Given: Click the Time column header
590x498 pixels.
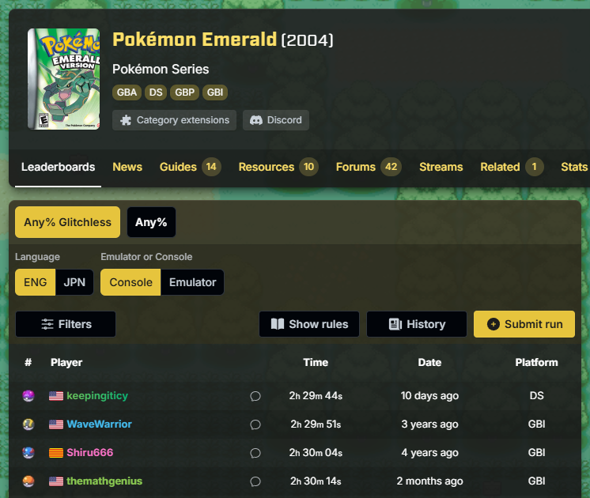Looking at the screenshot, I should click(x=316, y=362).
